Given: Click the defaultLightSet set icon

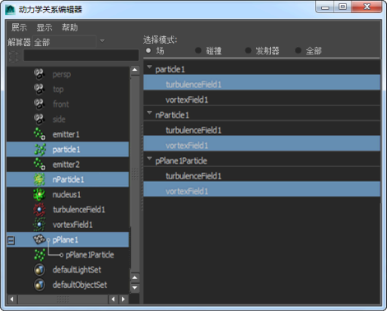Looking at the screenshot, I should 40,270.
